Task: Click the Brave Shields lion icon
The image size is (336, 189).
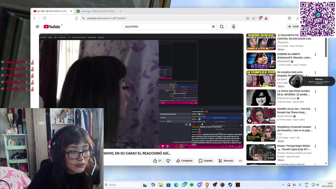Action: tap(260, 18)
